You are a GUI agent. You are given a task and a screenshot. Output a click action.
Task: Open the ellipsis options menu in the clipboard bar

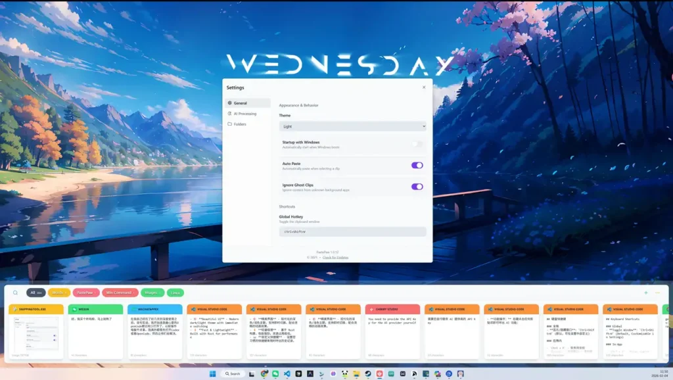pos(657,292)
